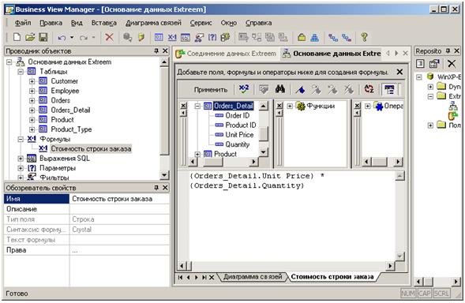Click the Save diskette icon in toolbar
The height and width of the screenshot is (303, 465).
43,37
